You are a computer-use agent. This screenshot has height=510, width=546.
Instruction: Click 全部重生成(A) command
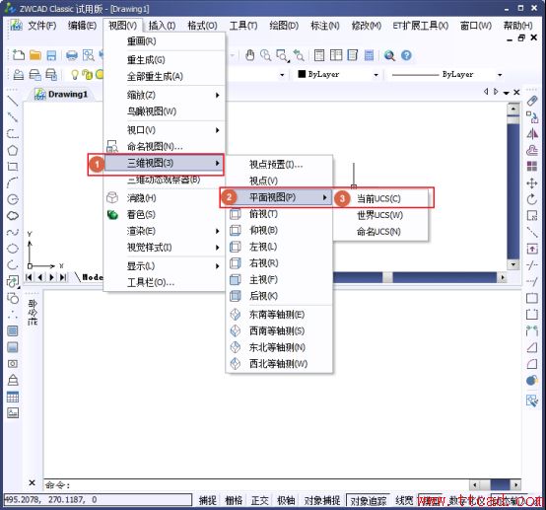[165, 76]
